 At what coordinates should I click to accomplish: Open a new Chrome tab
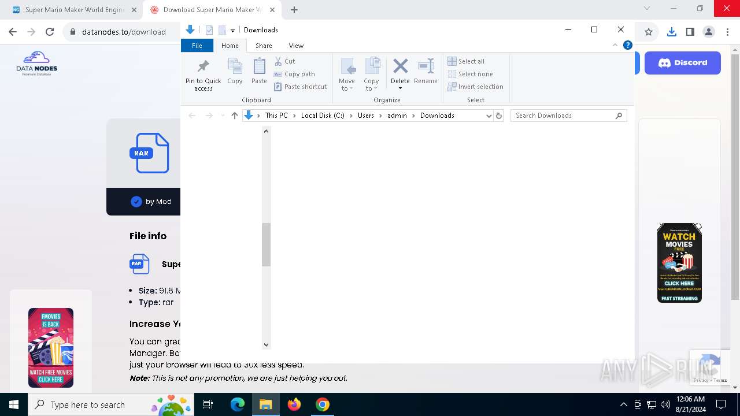[294, 10]
